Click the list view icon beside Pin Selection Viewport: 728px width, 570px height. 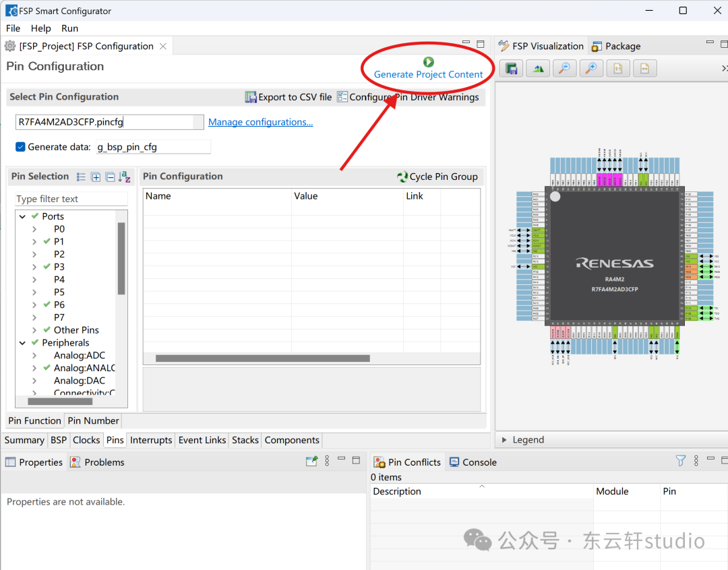(x=81, y=177)
